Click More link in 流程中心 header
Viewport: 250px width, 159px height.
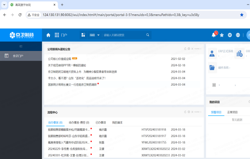click(198, 112)
